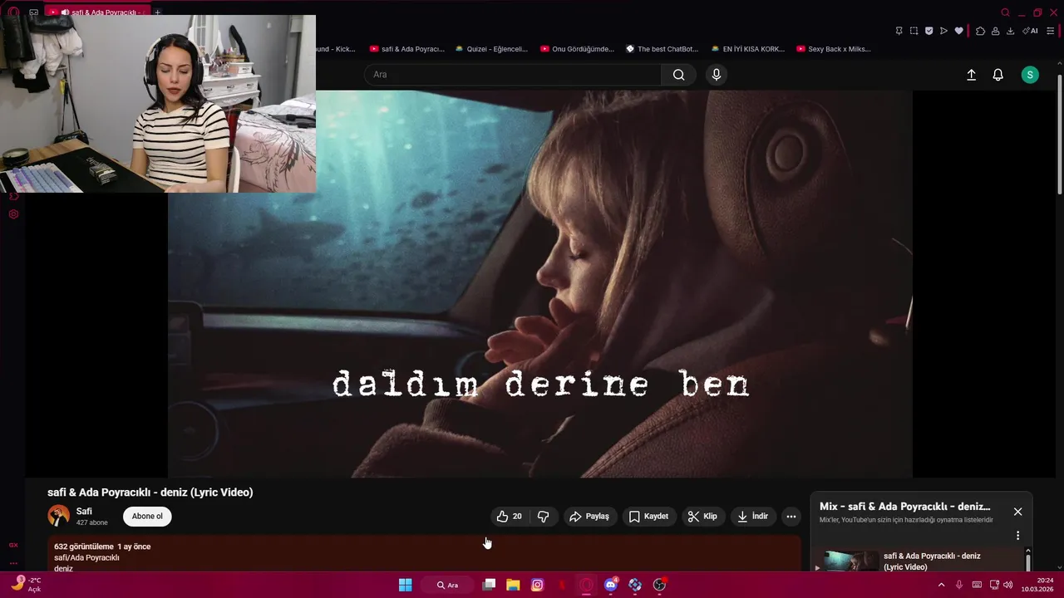
Task: Open the more actions three-dot menu
Action: [x=791, y=517]
